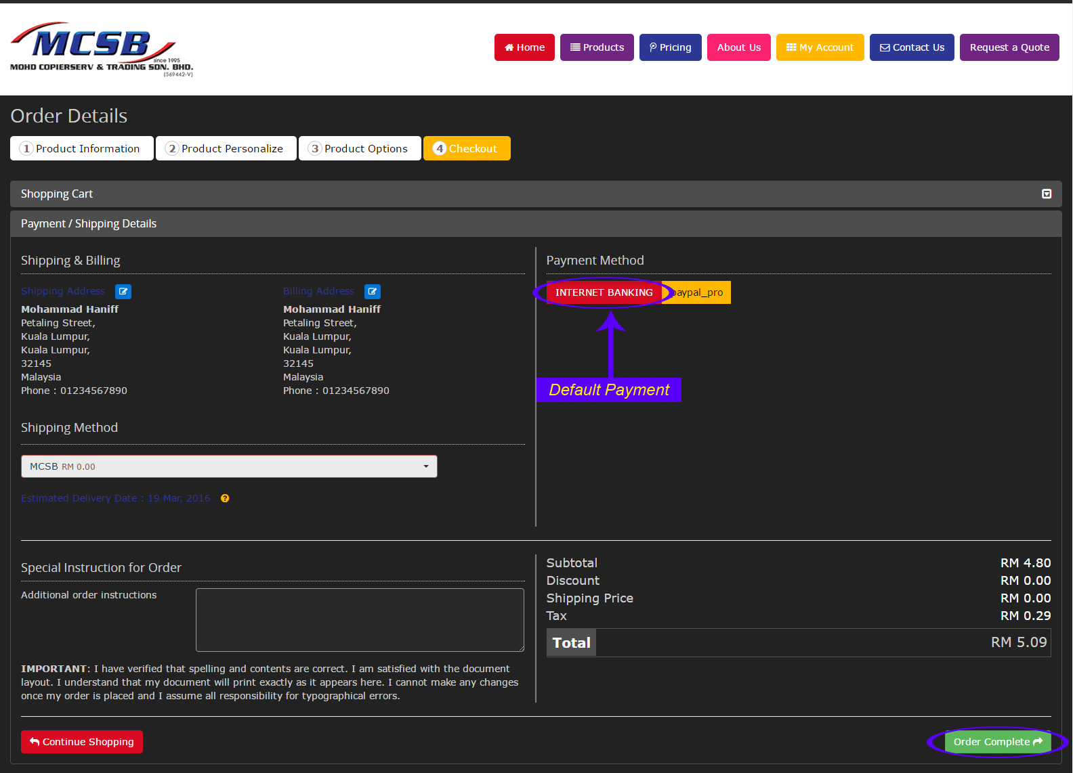
Task: Select Internet Banking payment method
Action: tap(604, 292)
